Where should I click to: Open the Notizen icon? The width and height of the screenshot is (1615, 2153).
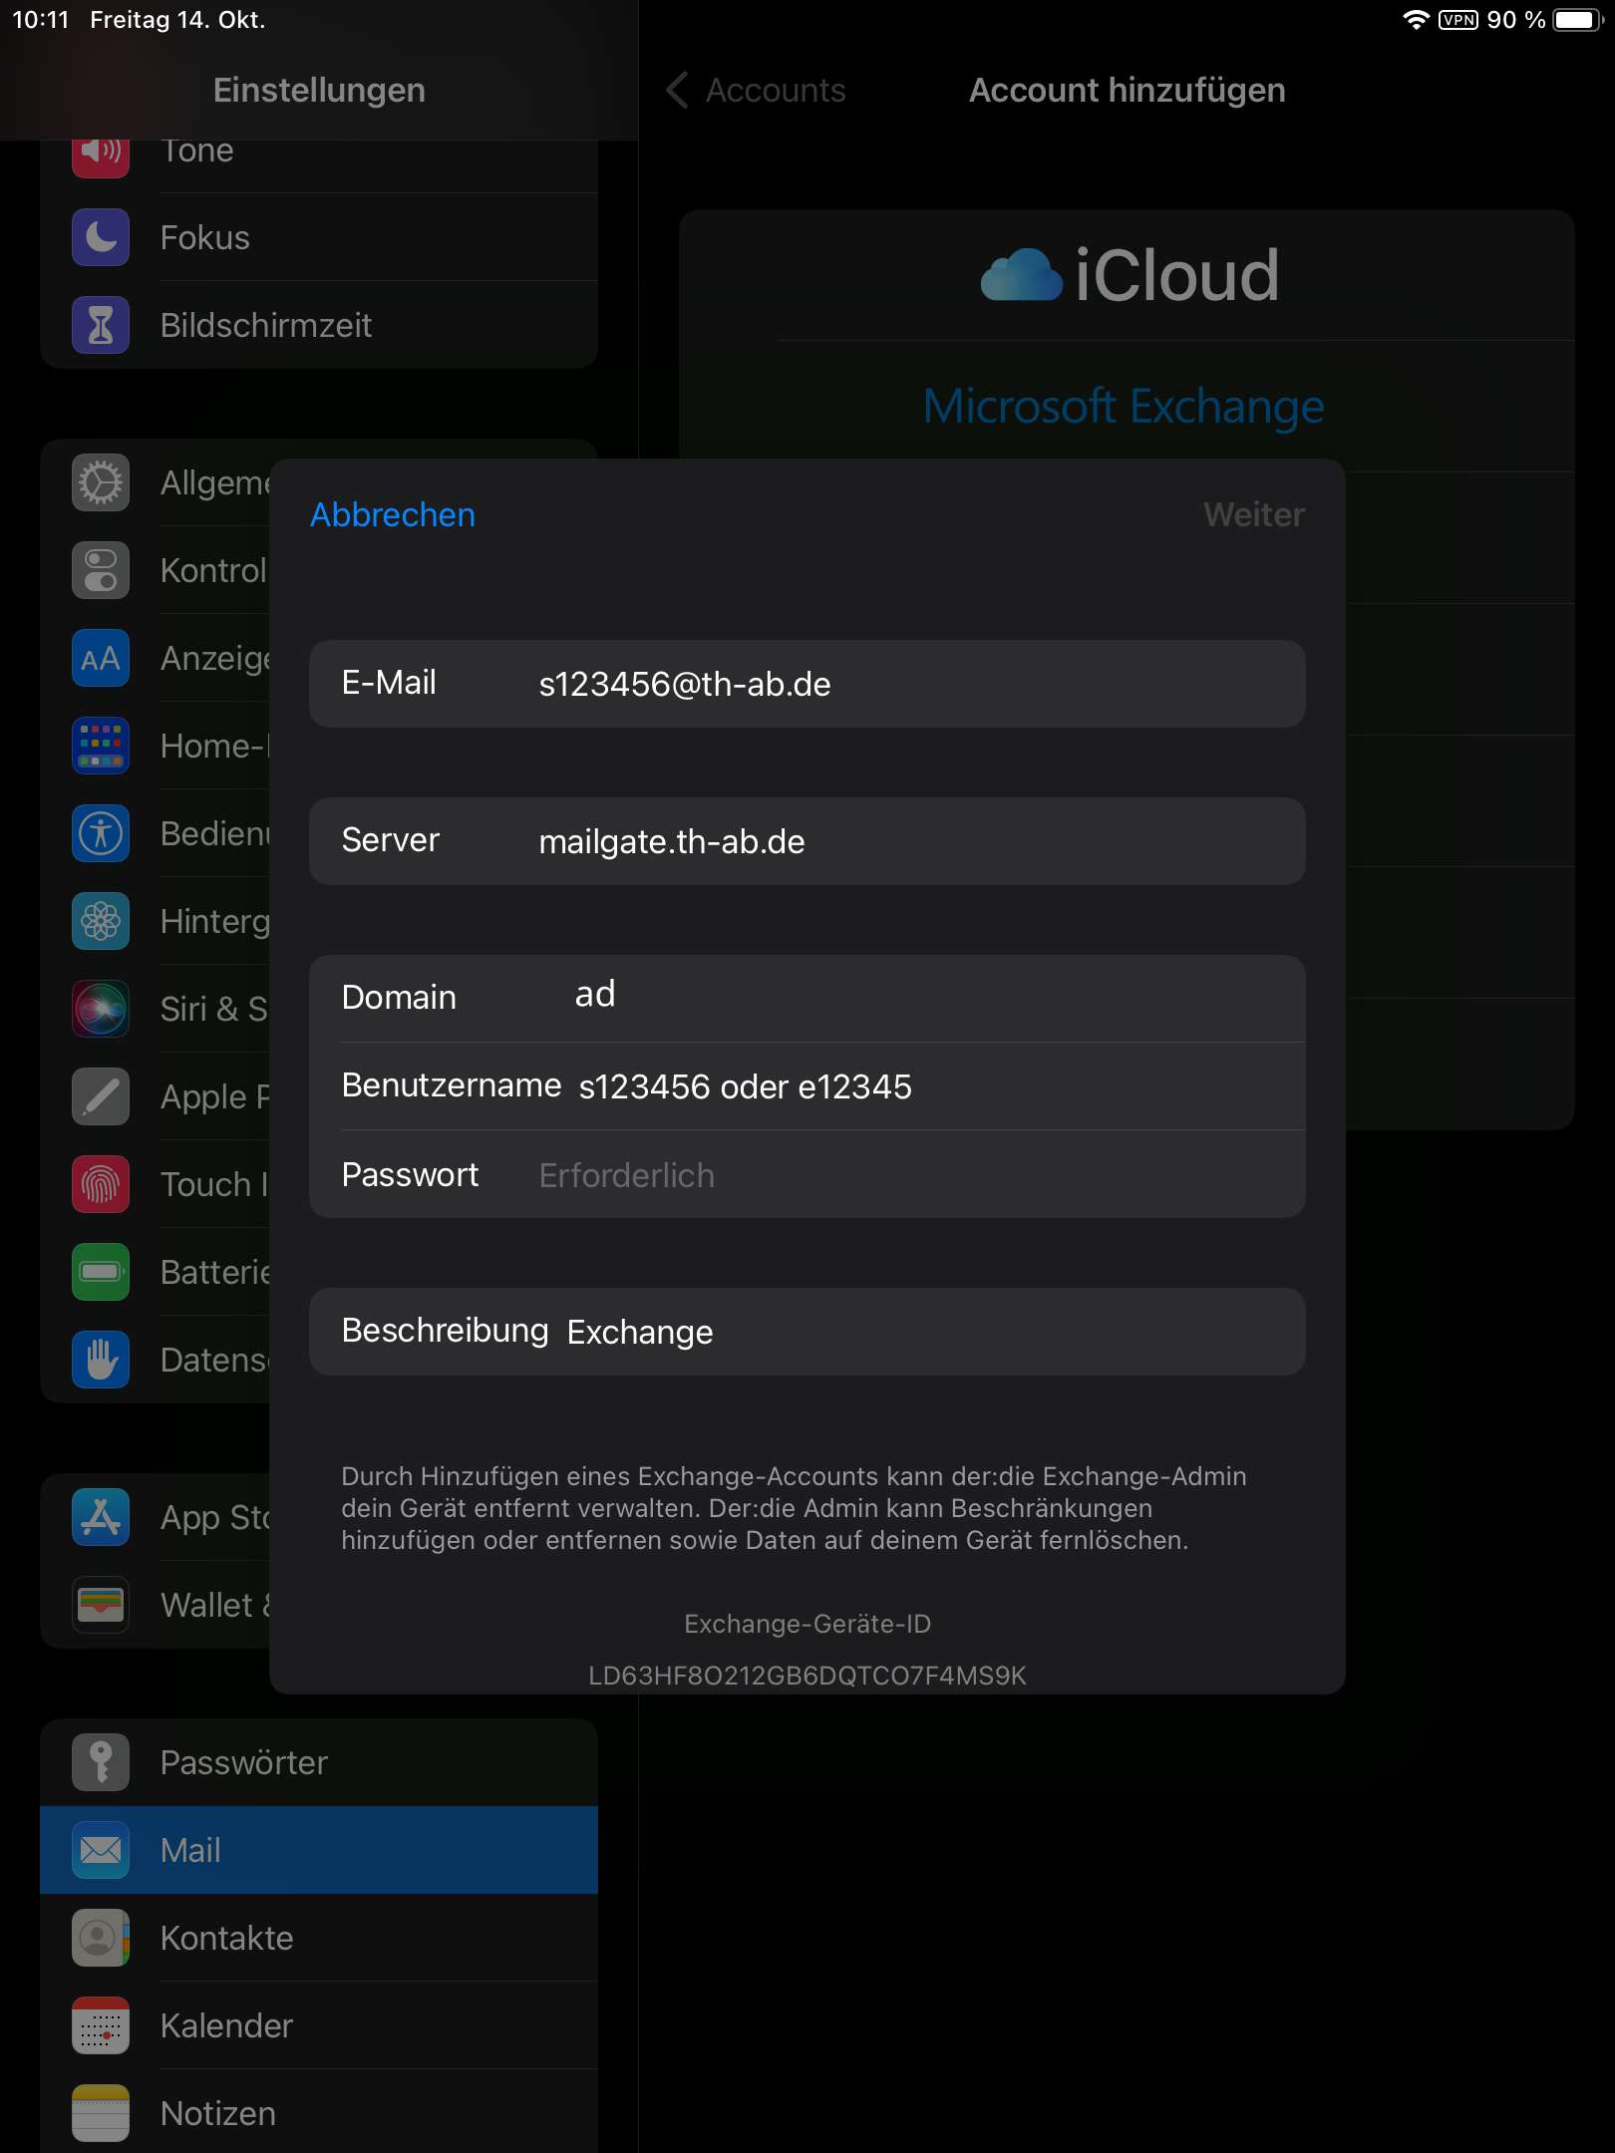(x=101, y=2113)
